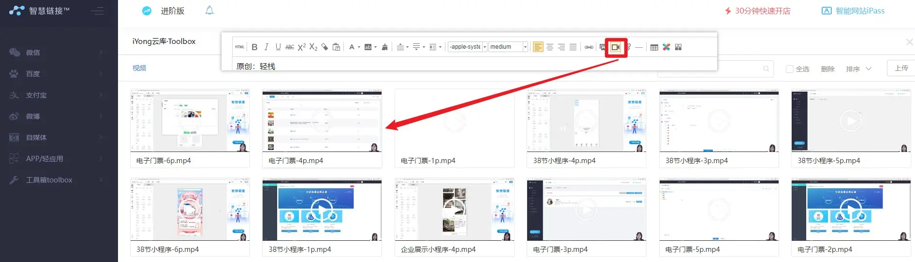Image resolution: width=915 pixels, height=262 pixels.
Task: Check the 全选 select-all checkbox
Action: 790,69
